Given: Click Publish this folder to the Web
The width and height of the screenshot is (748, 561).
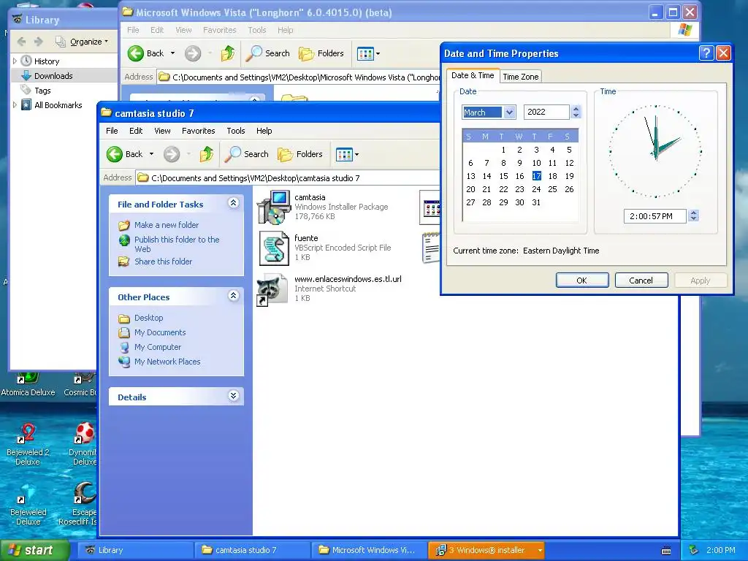Looking at the screenshot, I should click(x=177, y=244).
